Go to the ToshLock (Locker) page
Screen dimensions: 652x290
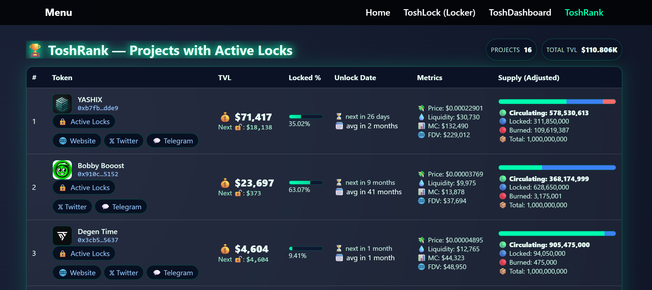tap(439, 13)
